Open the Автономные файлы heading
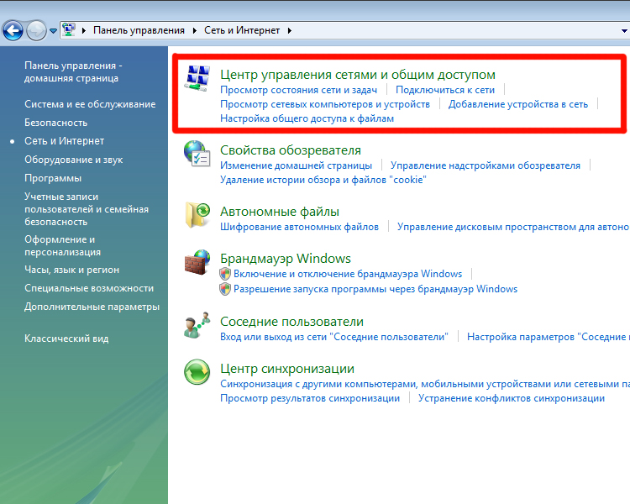The height and width of the screenshot is (504, 630). click(x=280, y=212)
